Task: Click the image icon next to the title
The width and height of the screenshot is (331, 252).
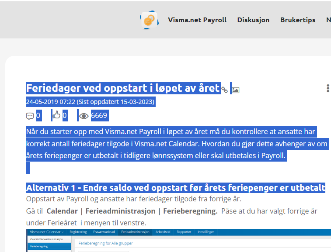Action: (x=235, y=90)
